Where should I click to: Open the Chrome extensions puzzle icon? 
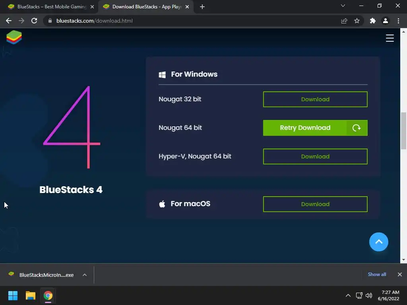tap(373, 21)
